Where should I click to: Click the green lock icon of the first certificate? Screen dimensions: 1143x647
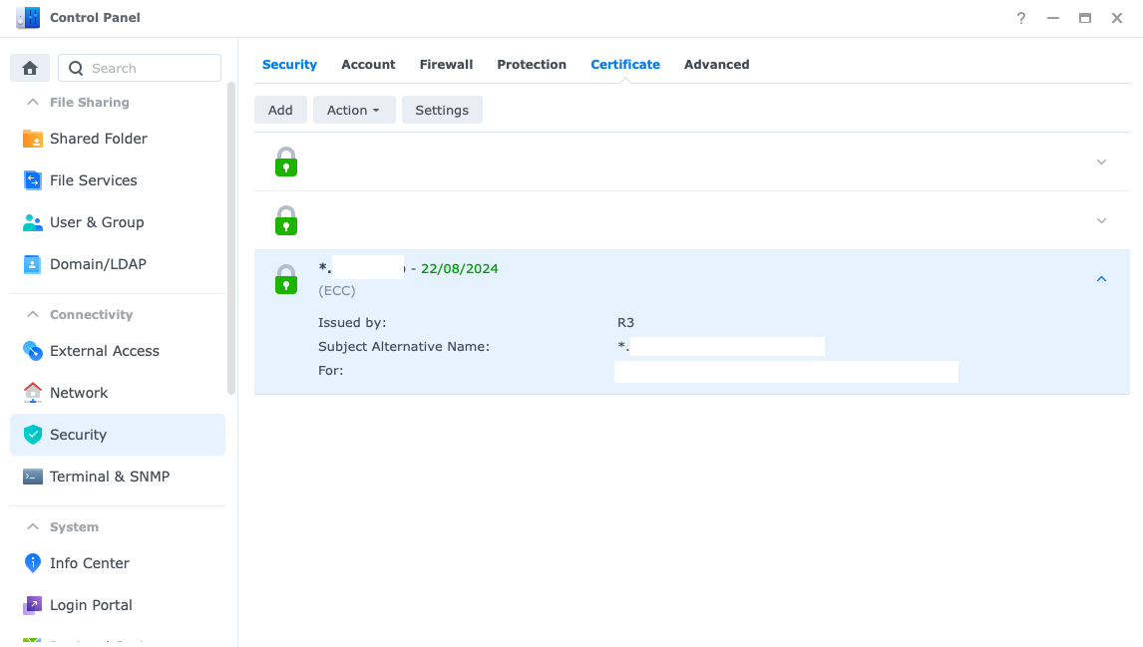click(x=286, y=161)
